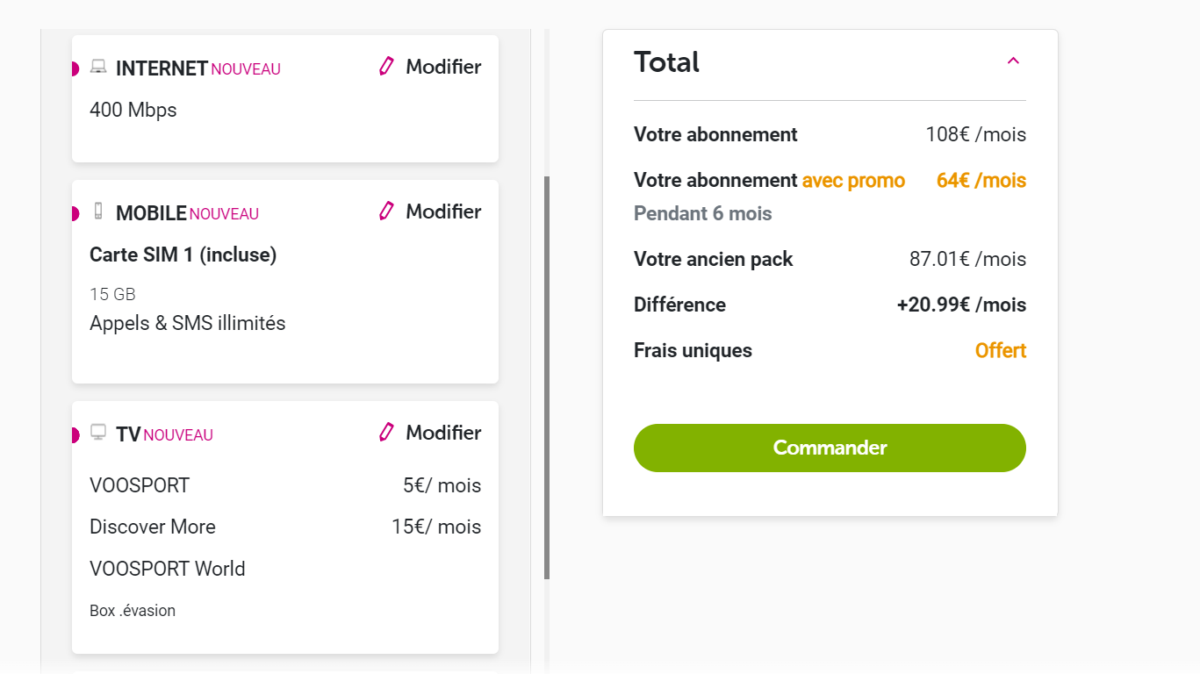Select the pencil icon next to MOBILE Modifier

(x=385, y=211)
